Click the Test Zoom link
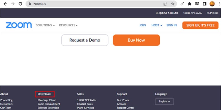The height and width of the screenshot is (110, 221). [123, 100]
